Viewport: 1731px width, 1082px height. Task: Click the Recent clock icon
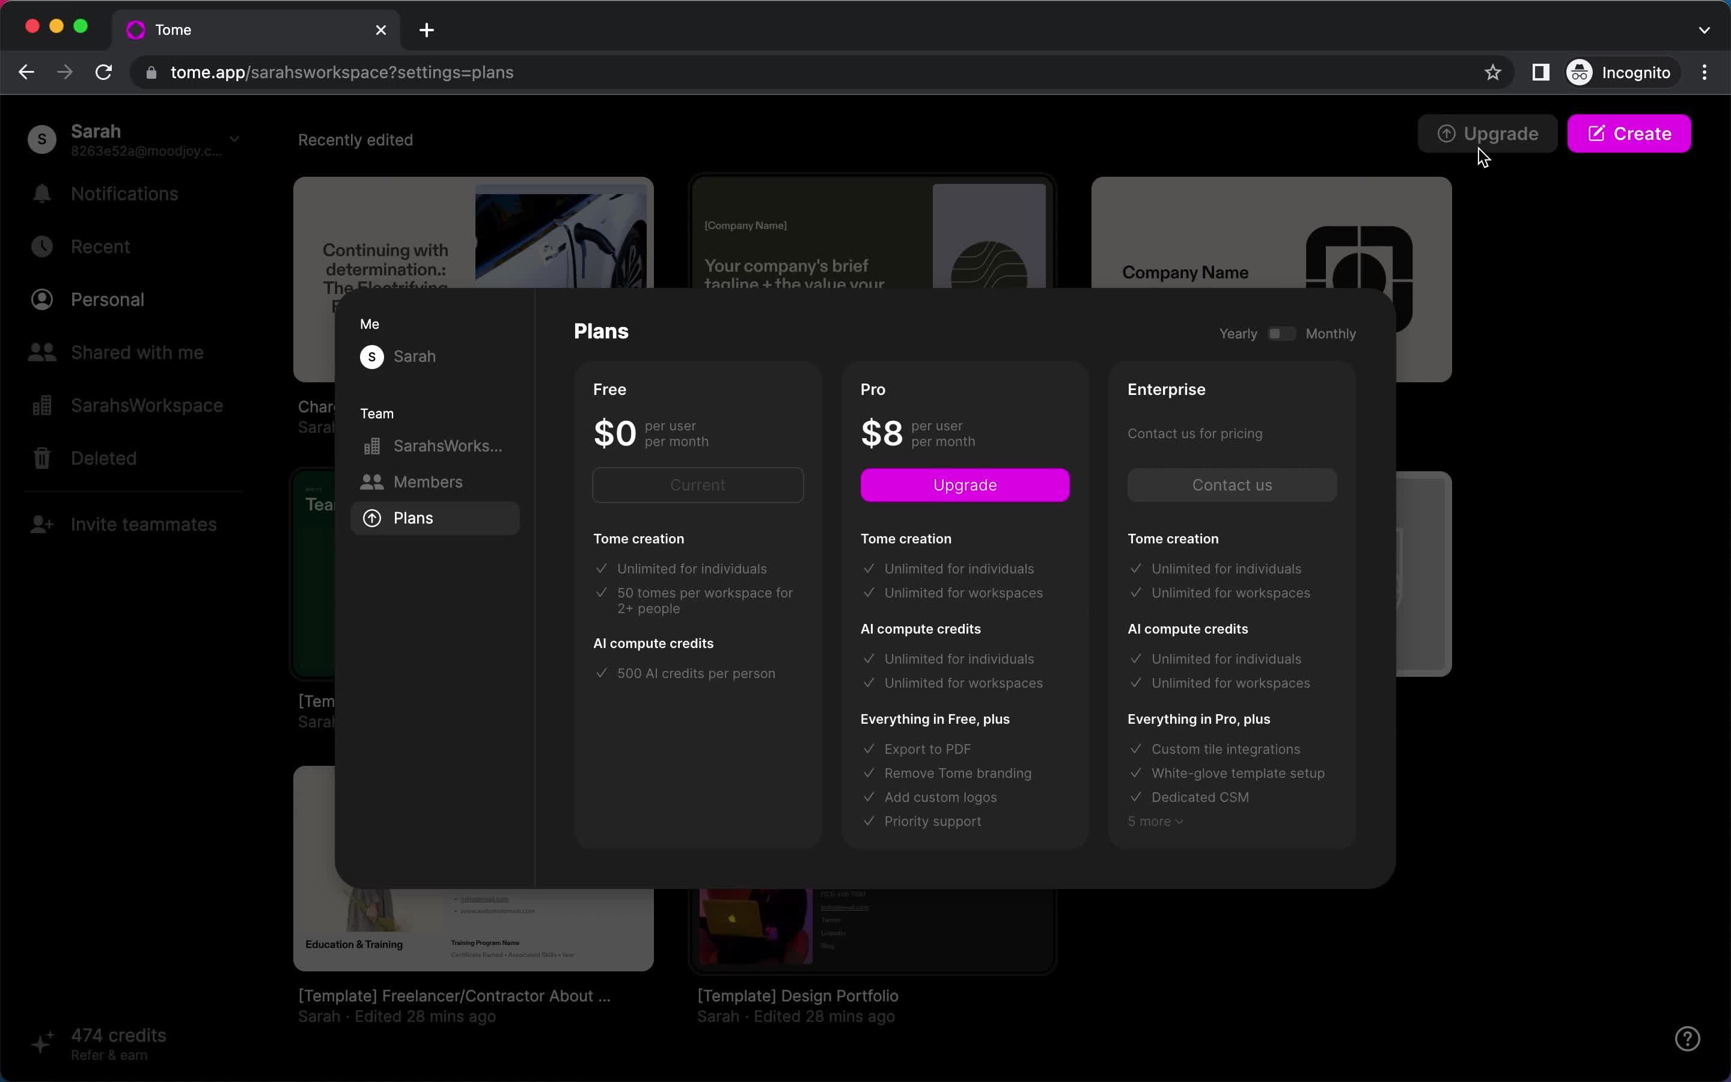click(42, 247)
